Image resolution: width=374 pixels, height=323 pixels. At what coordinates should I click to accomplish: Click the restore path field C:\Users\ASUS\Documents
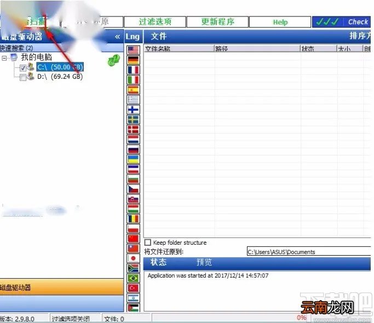pyautogui.click(x=309, y=252)
